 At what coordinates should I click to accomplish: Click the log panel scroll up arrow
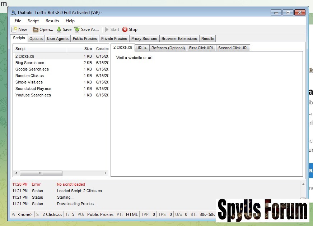click(x=303, y=184)
